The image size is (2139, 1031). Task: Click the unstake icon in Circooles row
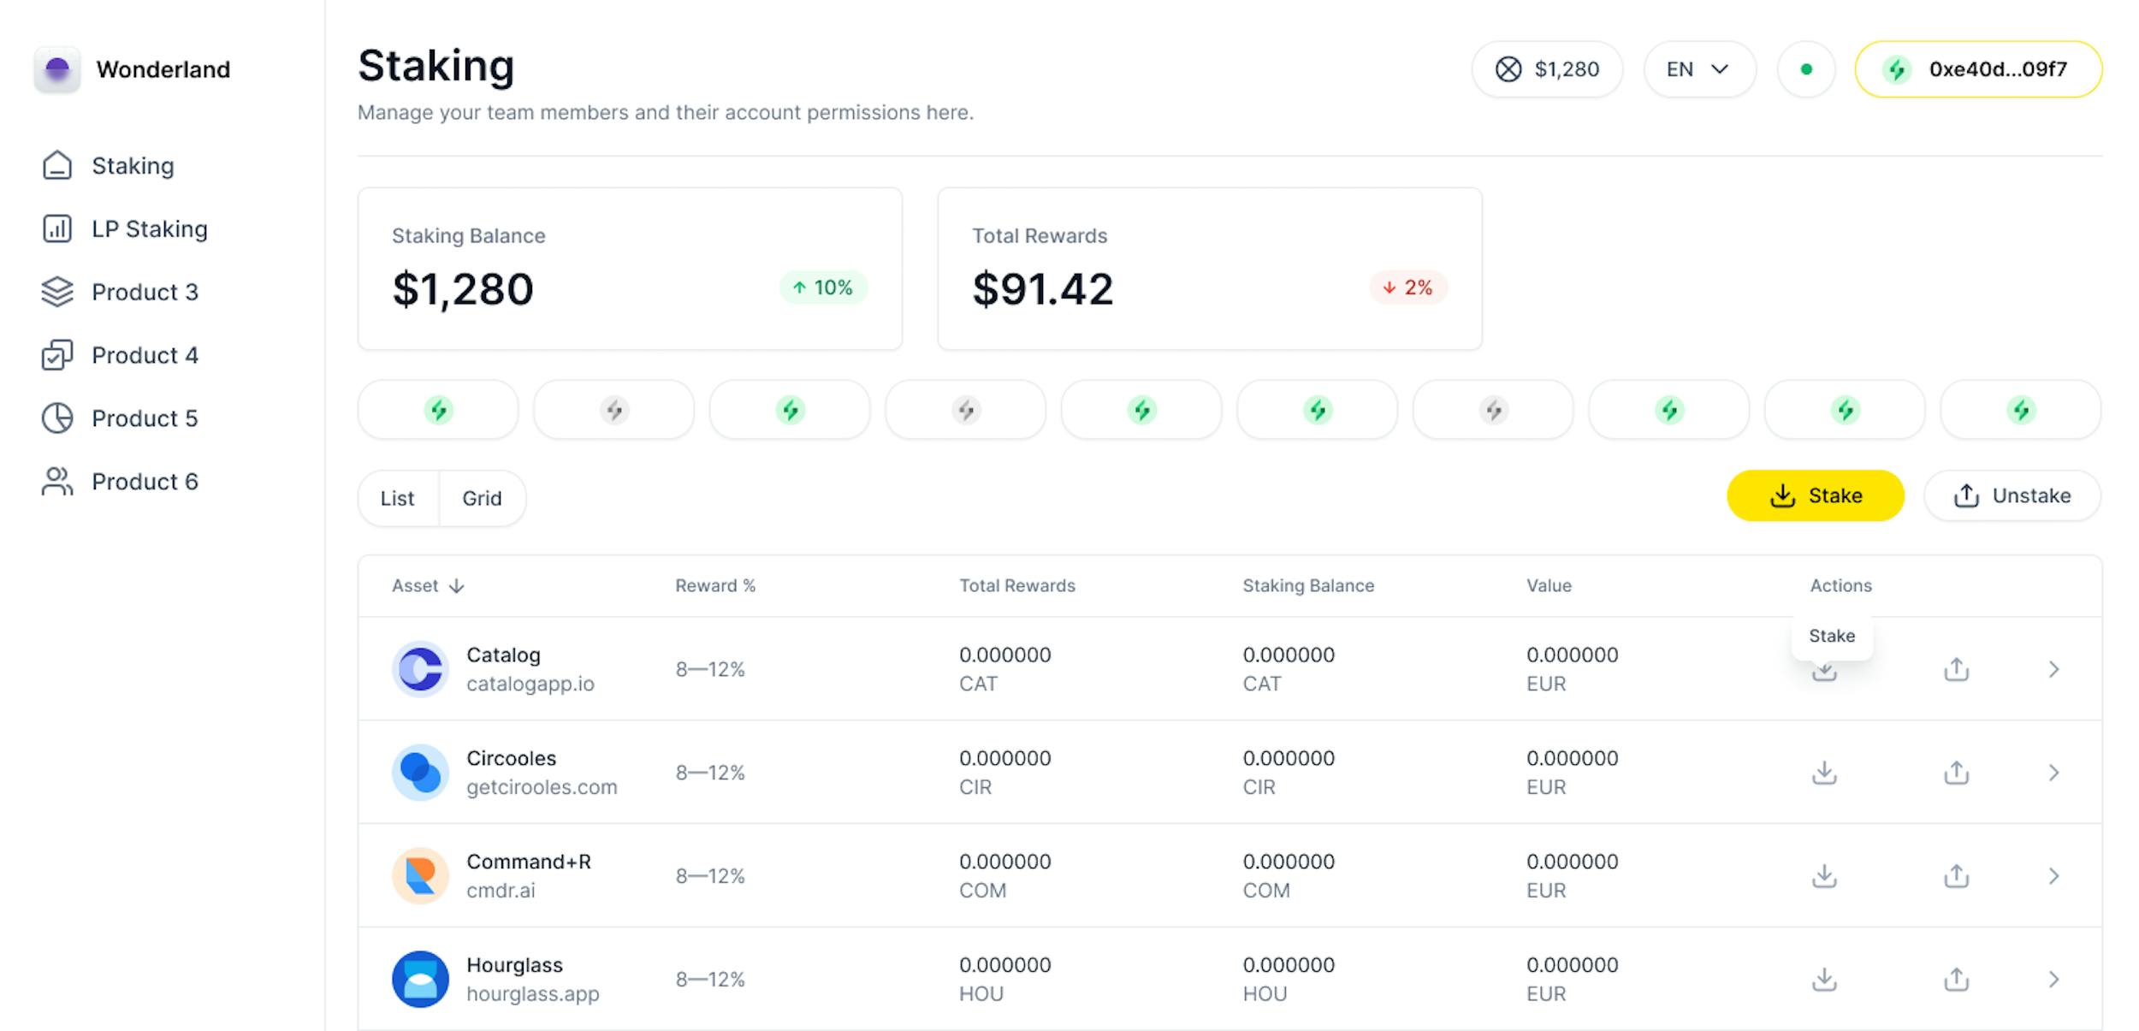pyautogui.click(x=1956, y=773)
